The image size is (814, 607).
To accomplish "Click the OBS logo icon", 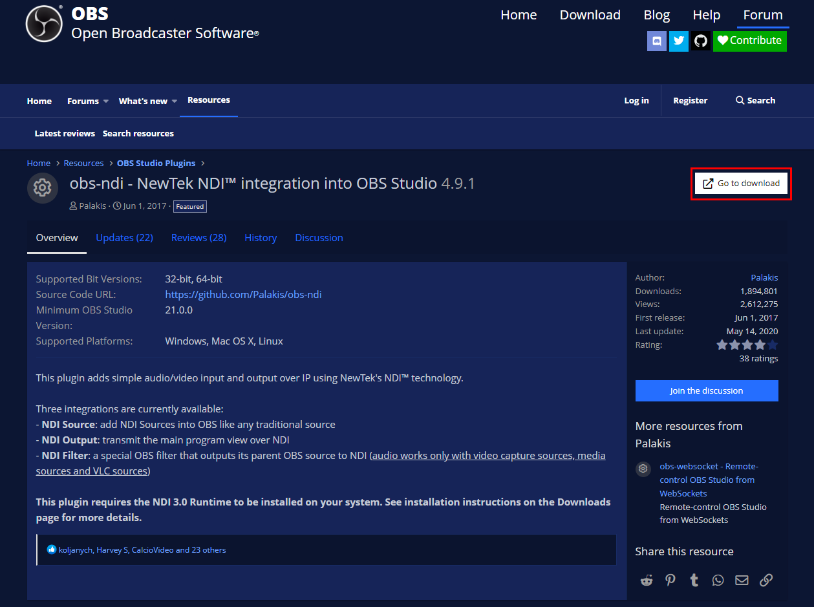I will [x=44, y=23].
